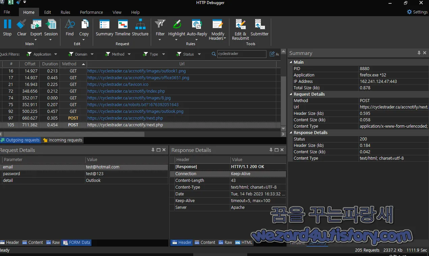Open the File menu

pos(7,12)
